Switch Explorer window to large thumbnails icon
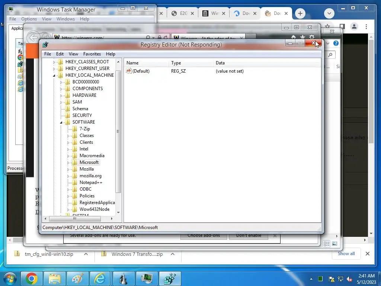This screenshot has width=381, height=286. [x=334, y=244]
